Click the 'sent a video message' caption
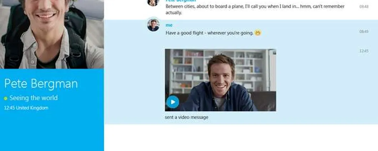This screenshot has height=151, width=378. click(x=187, y=117)
